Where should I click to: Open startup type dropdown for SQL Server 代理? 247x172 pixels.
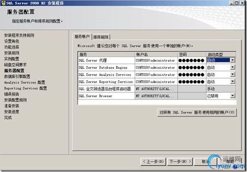pos(232,60)
